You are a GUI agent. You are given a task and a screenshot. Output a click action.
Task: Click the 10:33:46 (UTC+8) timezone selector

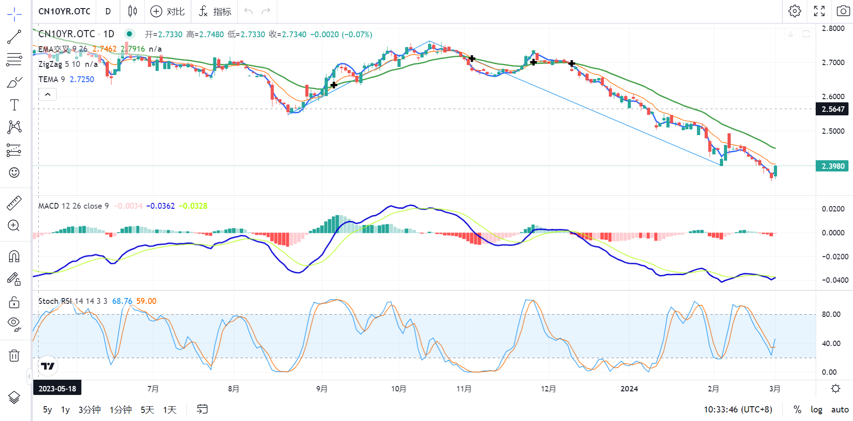click(738, 410)
